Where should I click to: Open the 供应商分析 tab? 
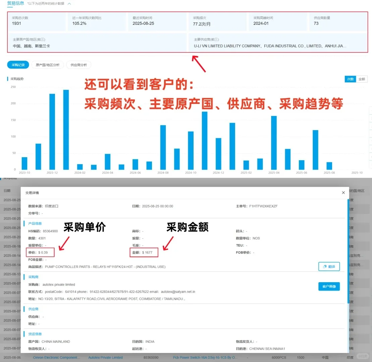(x=79, y=65)
